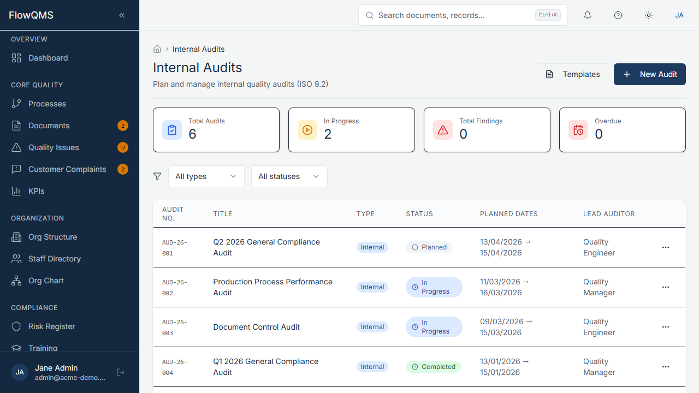Click the search documents input field
Screen dimensions: 699x393
click(463, 15)
